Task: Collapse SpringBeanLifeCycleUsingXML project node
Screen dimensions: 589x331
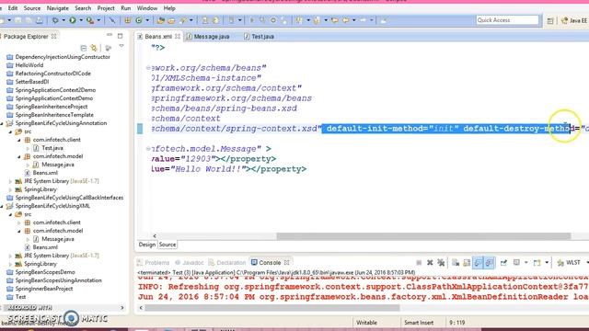Action: [2, 206]
